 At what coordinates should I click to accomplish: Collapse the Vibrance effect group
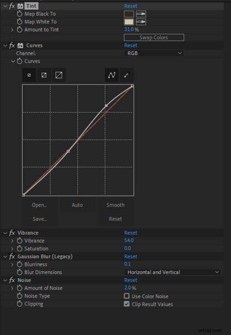pyautogui.click(x=5, y=233)
